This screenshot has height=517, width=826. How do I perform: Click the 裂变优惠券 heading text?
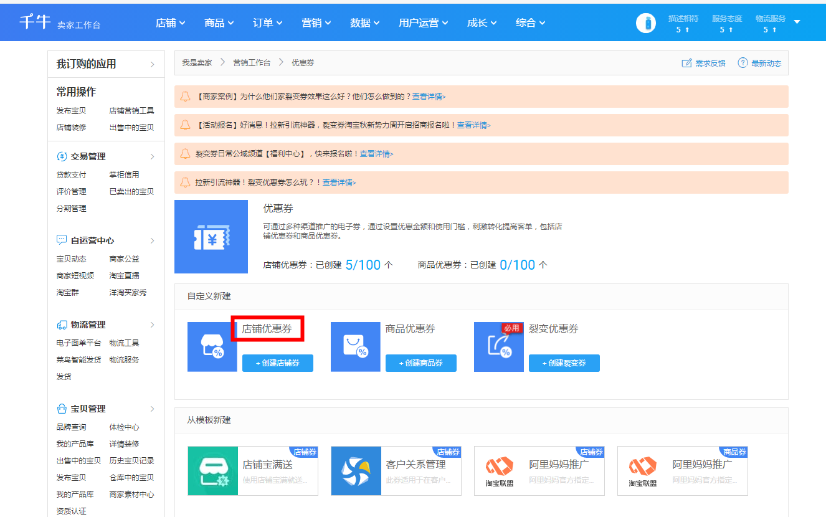click(x=554, y=328)
